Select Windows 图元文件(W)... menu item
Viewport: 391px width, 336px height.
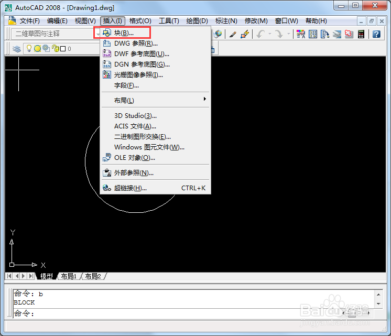coord(155,147)
